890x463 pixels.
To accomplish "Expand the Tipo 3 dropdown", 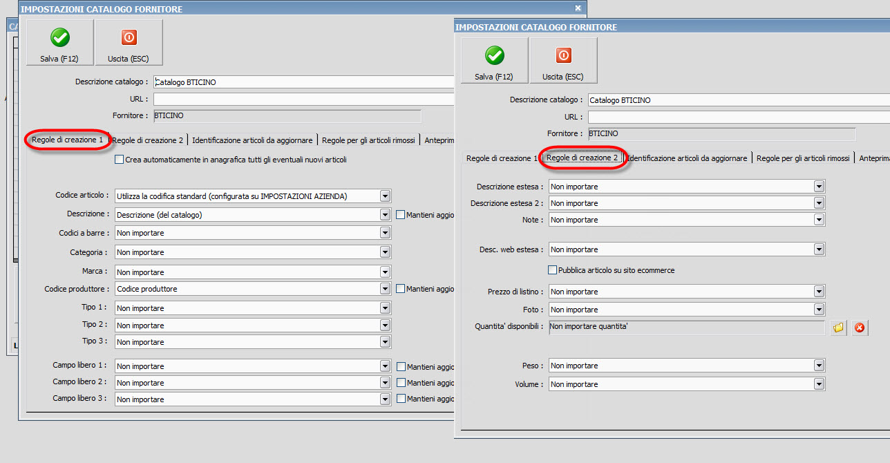I will pyautogui.click(x=386, y=342).
